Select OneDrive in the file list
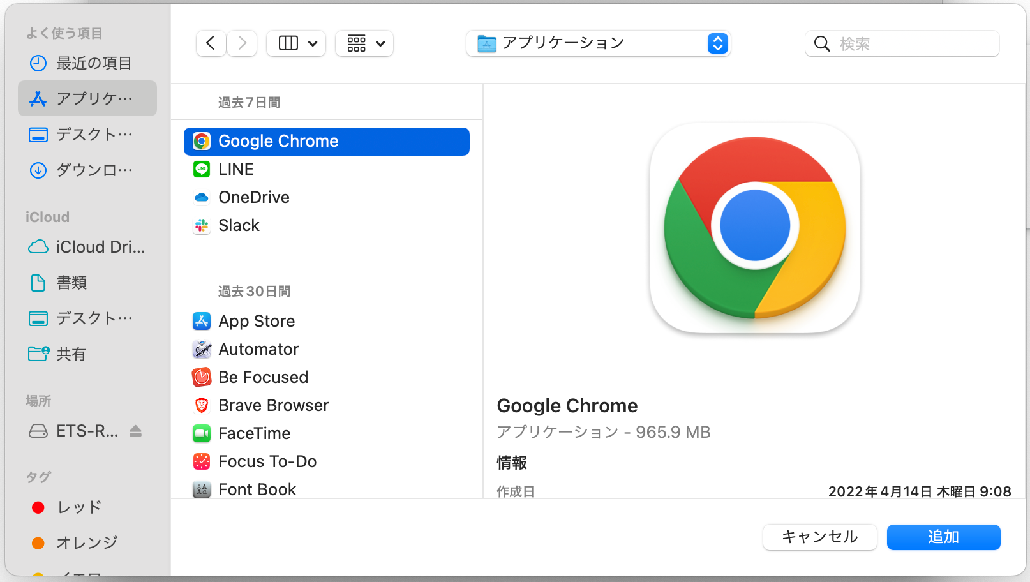The width and height of the screenshot is (1030, 582). point(327,197)
